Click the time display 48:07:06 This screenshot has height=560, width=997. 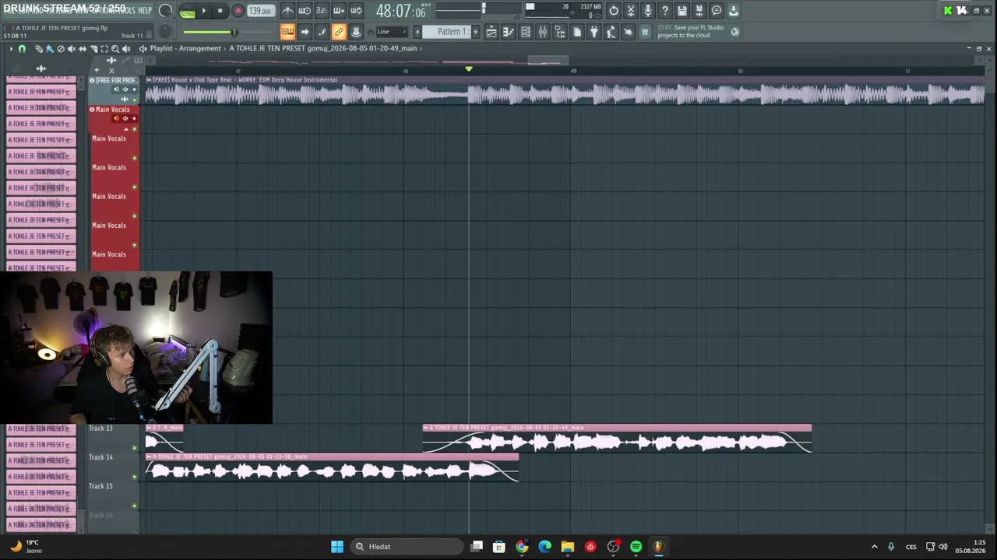[x=401, y=11]
